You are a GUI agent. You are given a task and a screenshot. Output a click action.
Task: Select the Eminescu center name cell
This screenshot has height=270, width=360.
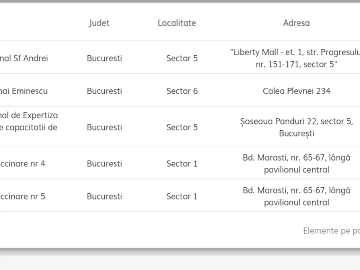tap(24, 91)
